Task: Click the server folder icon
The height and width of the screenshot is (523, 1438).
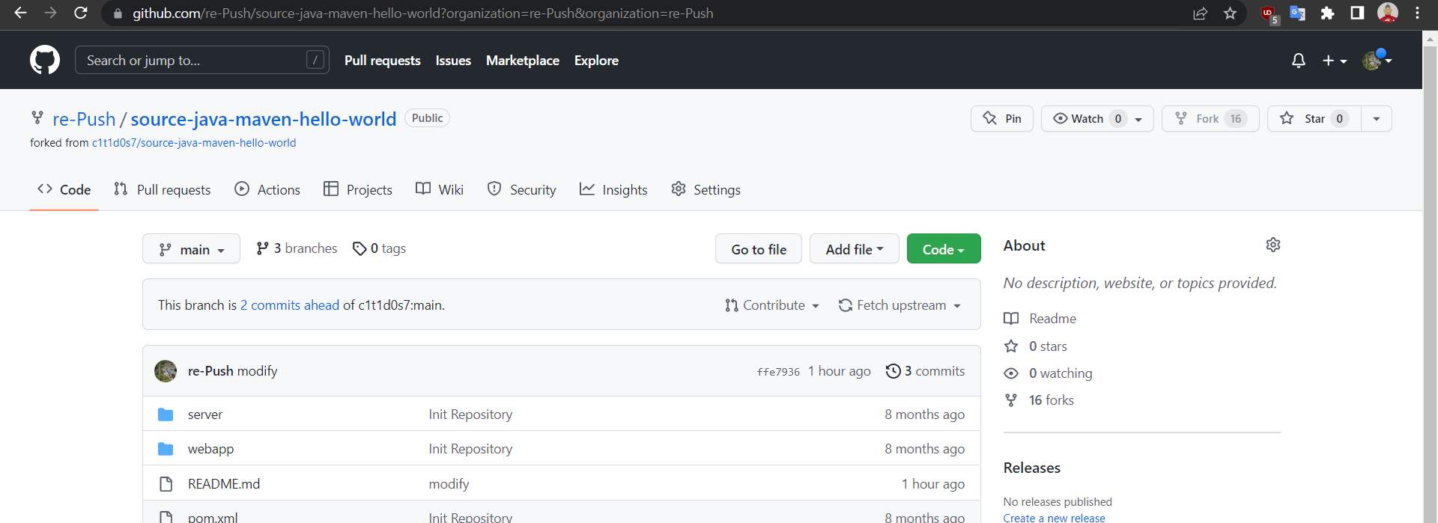Action: (166, 415)
